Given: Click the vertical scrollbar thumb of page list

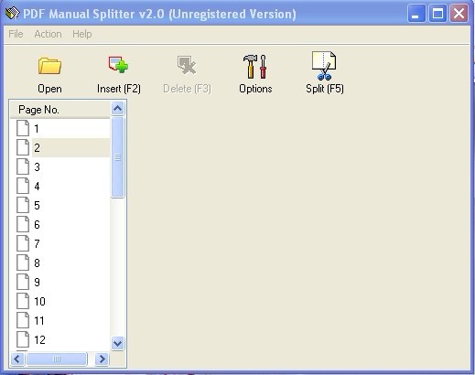Looking at the screenshot, I should (x=117, y=157).
